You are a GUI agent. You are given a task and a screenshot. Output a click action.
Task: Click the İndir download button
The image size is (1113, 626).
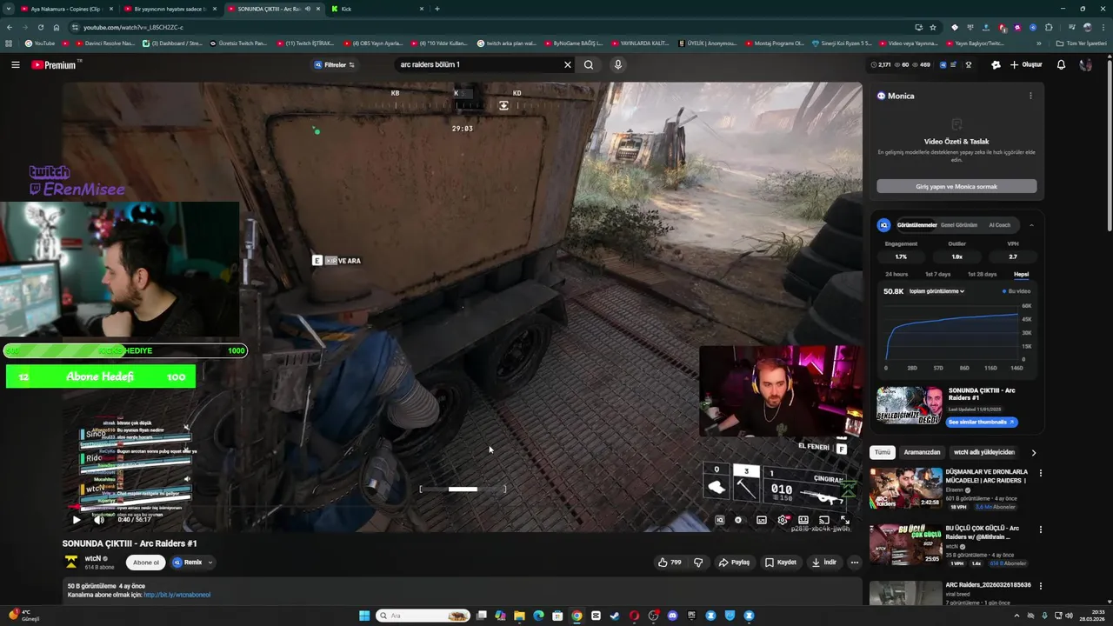824,563
